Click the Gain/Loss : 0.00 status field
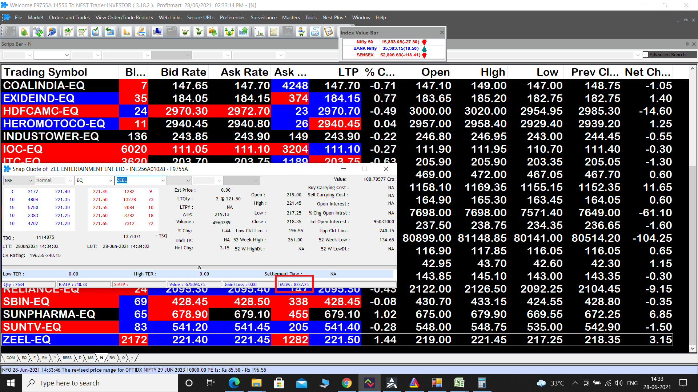 pos(249,285)
